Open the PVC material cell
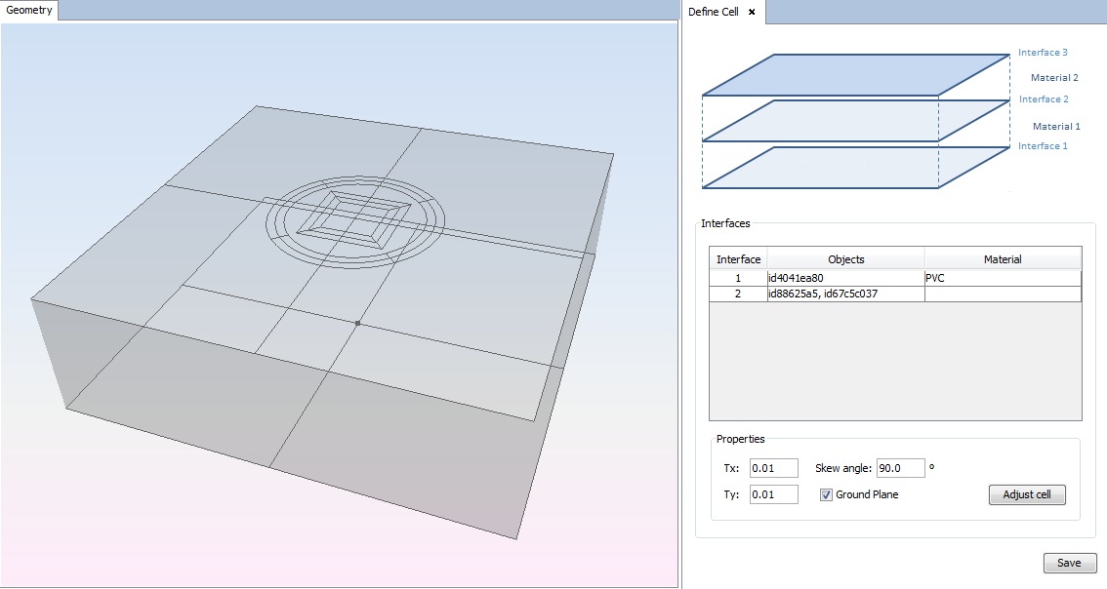The image size is (1107, 589). point(1003,278)
